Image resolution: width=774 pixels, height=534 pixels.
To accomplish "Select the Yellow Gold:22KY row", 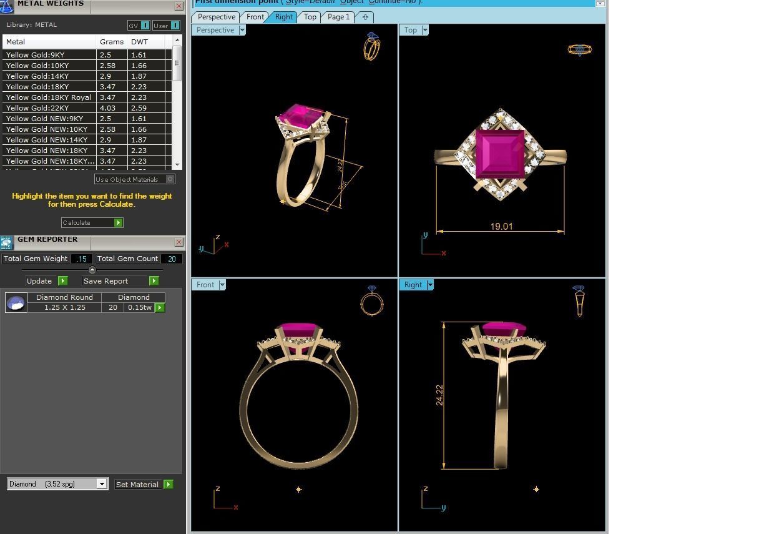I will pyautogui.click(x=87, y=108).
